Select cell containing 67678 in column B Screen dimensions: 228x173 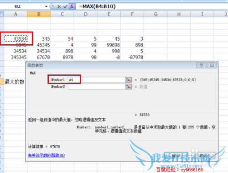pyautogui.click(x=39, y=58)
